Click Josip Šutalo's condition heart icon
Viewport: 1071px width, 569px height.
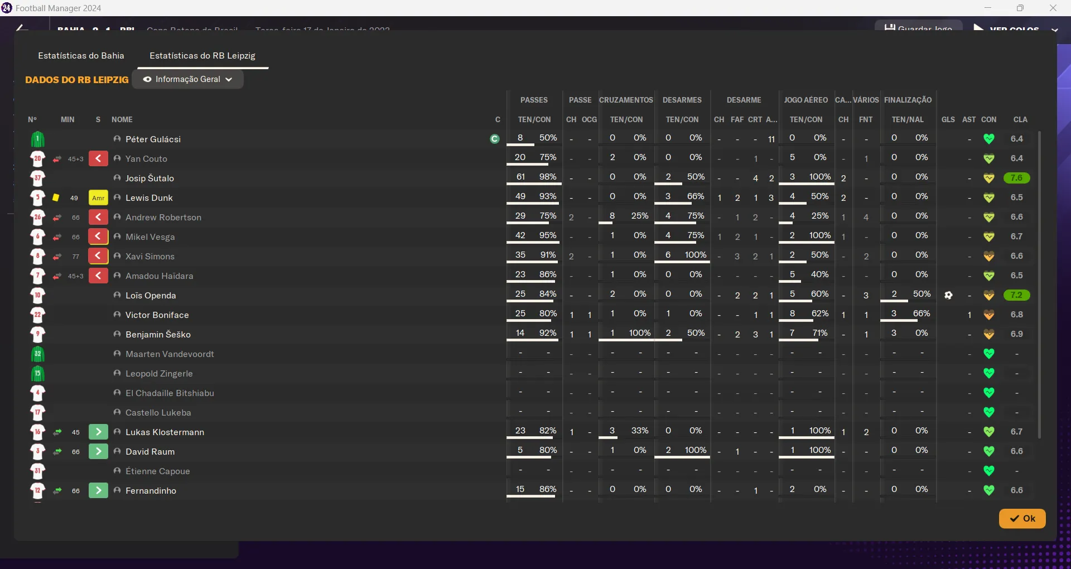[x=989, y=178]
